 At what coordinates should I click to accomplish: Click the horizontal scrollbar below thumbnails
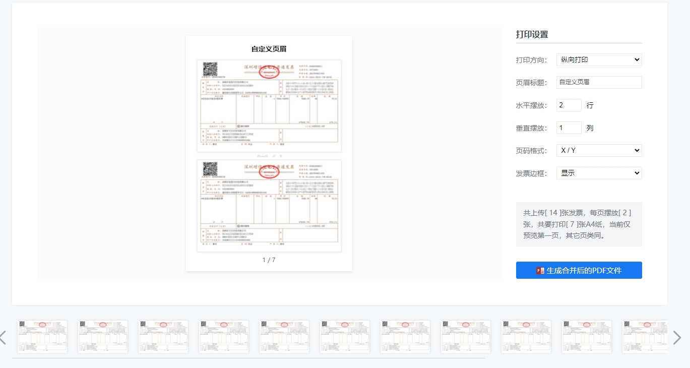coord(248,358)
